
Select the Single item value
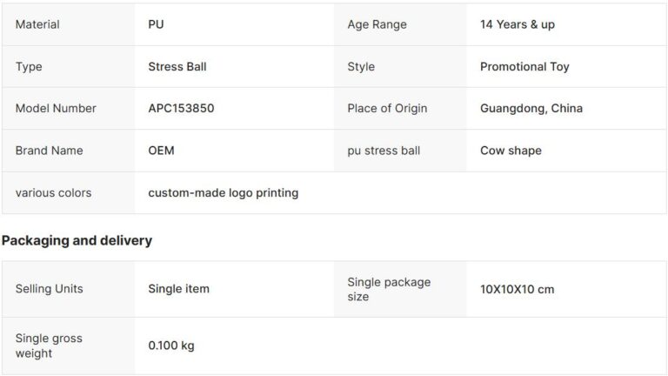[x=178, y=289]
